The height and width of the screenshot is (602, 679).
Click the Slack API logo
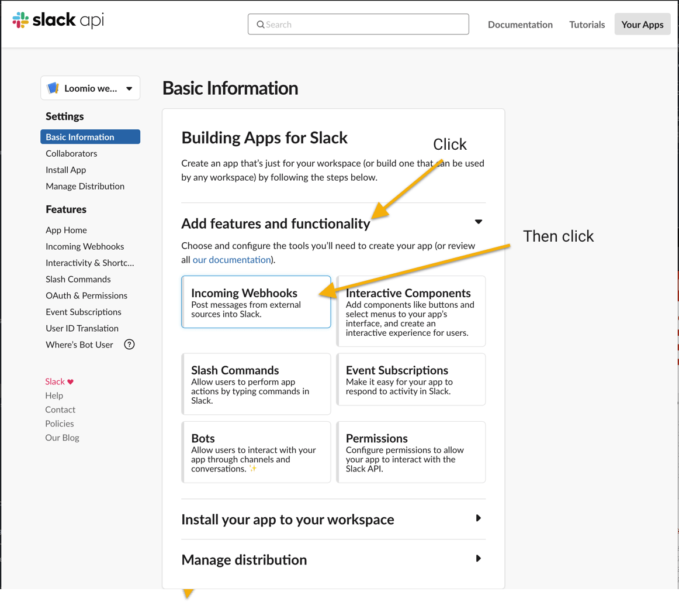point(58,20)
